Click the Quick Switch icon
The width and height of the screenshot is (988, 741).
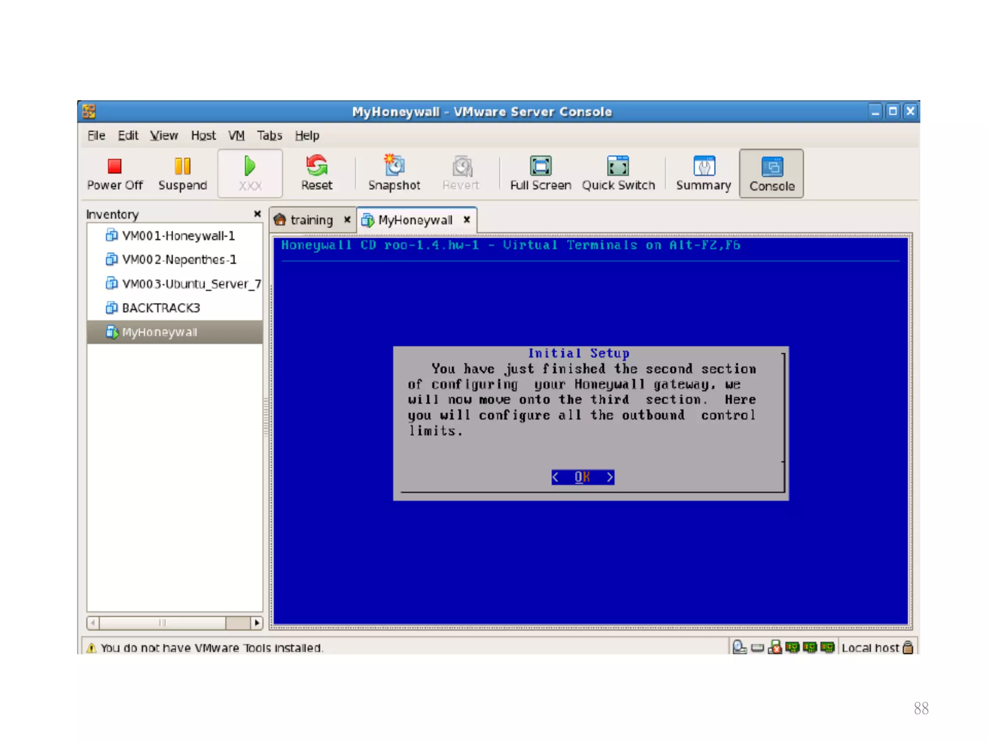pos(618,173)
